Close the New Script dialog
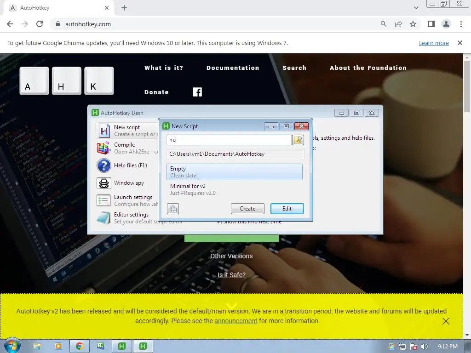Viewport: 471px width, 353px height. (302, 126)
